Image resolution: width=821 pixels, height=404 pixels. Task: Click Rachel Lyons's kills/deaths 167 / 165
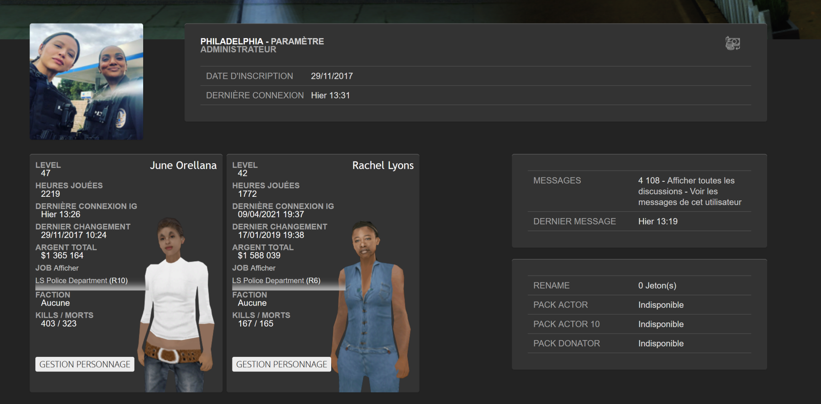[x=256, y=324]
